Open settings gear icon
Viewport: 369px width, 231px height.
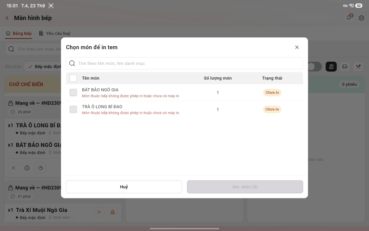coord(361,18)
